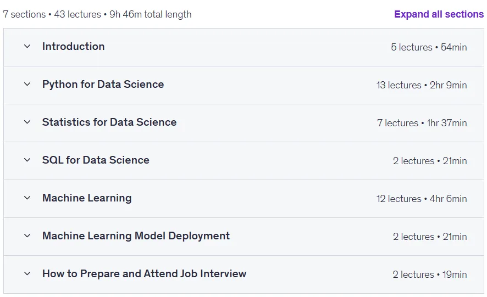487x297 pixels.
Task: Expand Machine Learning Model Deployment chevron
Action: (27, 236)
